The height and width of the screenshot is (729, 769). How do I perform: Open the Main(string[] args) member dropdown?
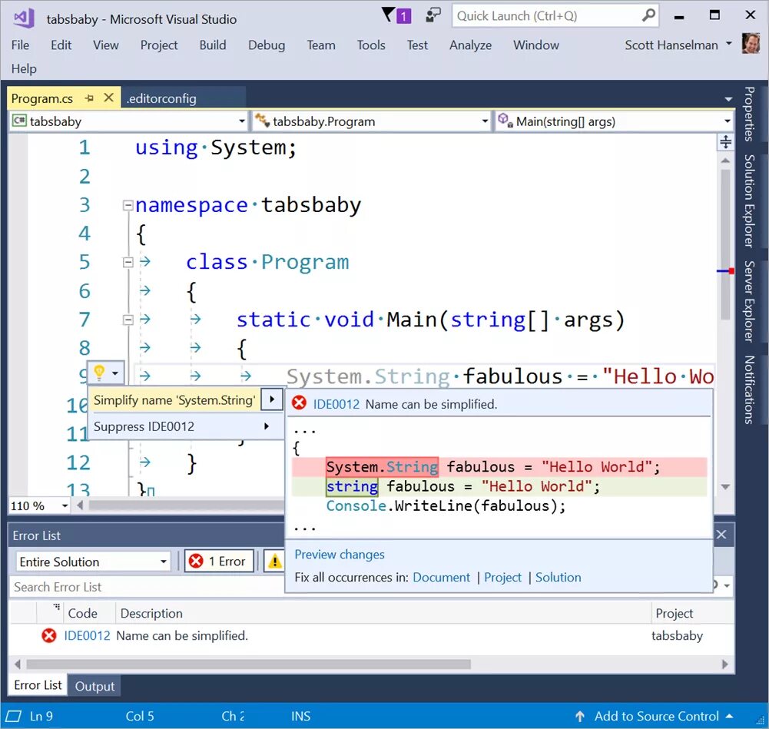[728, 121]
